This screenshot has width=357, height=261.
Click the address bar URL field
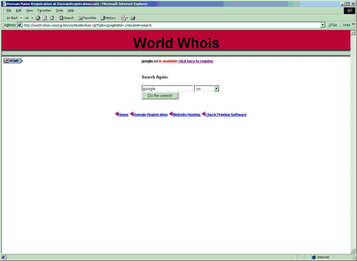[x=172, y=25]
